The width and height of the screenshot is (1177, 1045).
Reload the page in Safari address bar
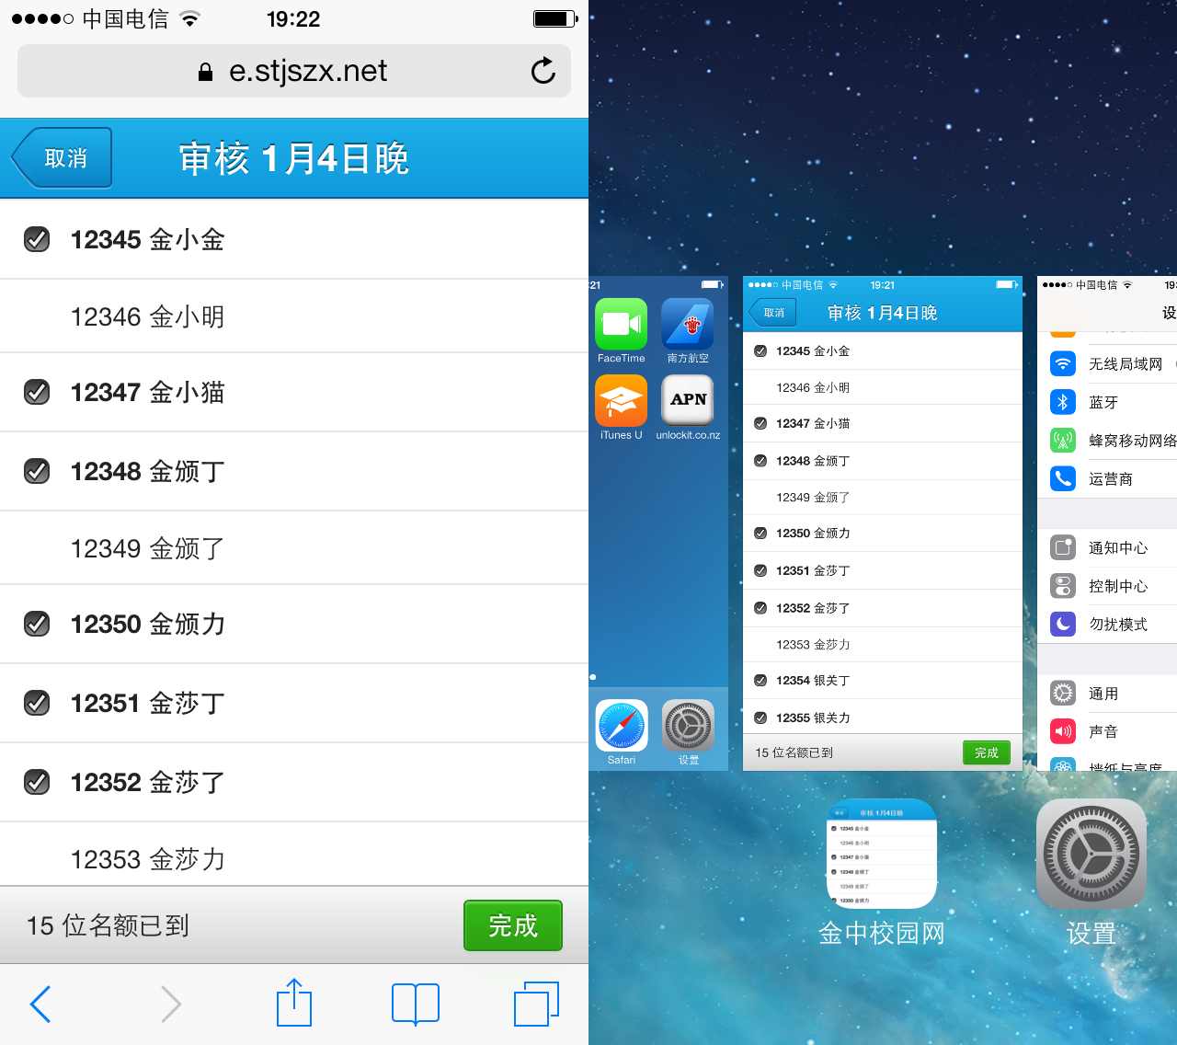pyautogui.click(x=543, y=71)
